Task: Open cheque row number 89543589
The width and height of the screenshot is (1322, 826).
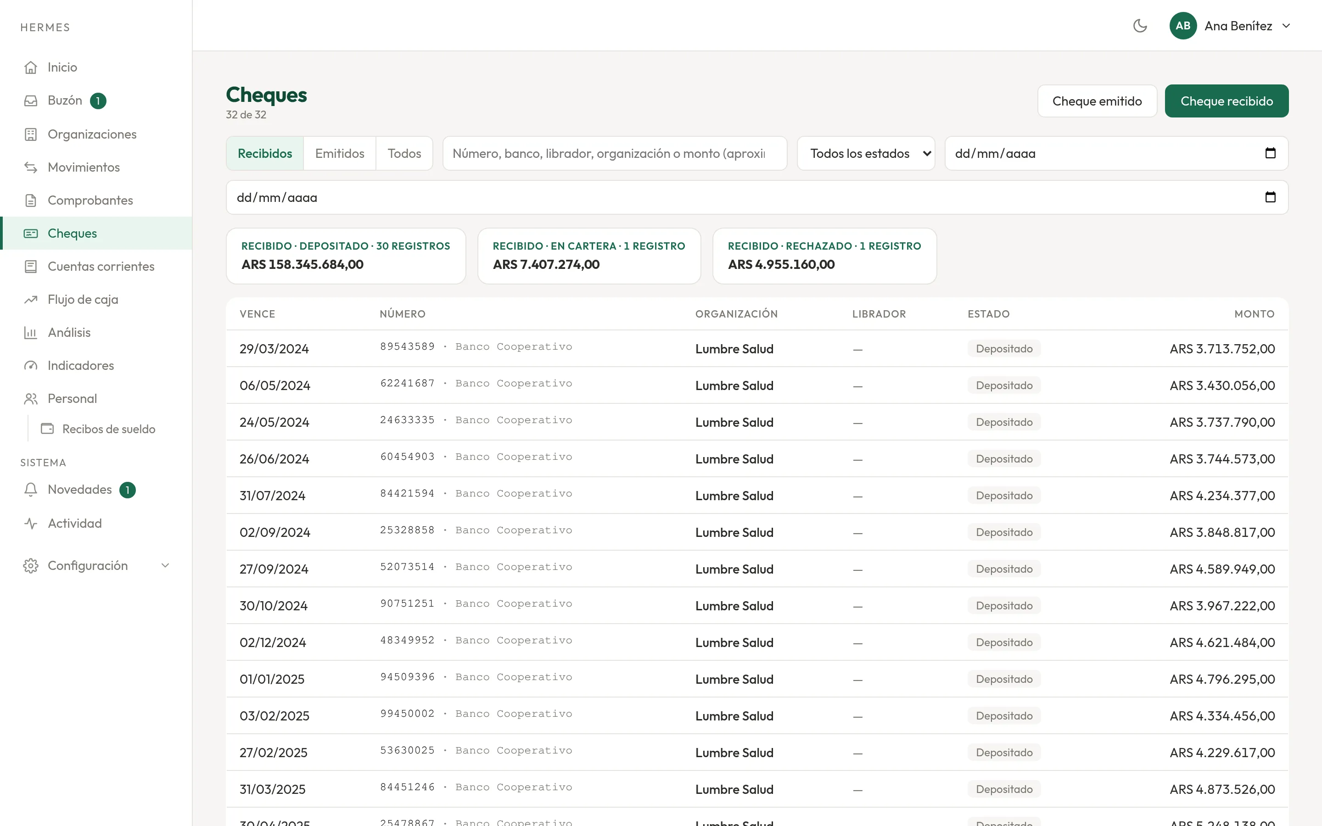Action: 757,349
